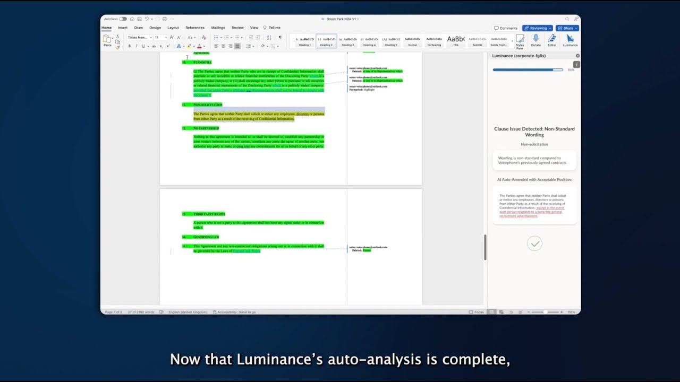Click Align Right icon
Viewport: 680px width, 382px height.
point(230,46)
